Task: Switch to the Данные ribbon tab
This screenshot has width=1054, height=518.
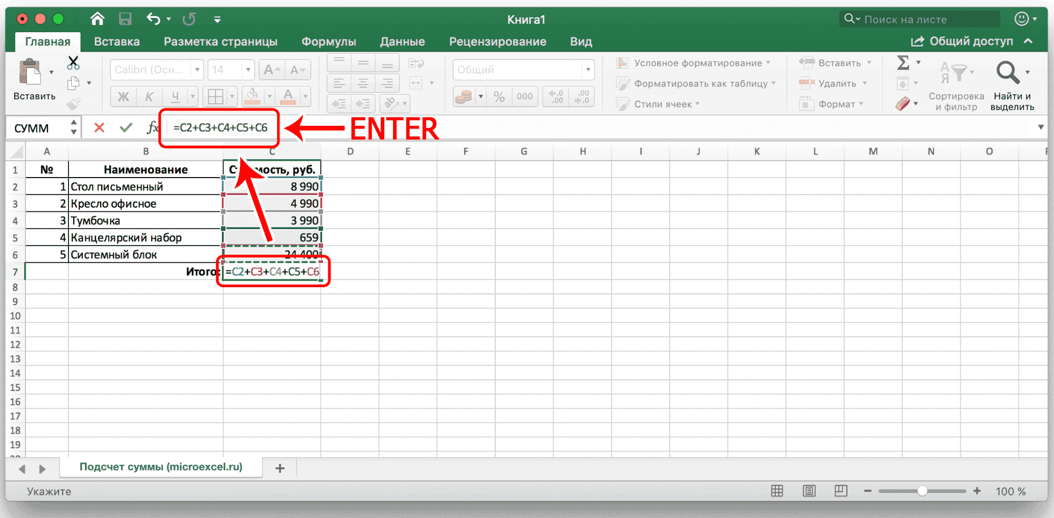Action: pos(402,42)
